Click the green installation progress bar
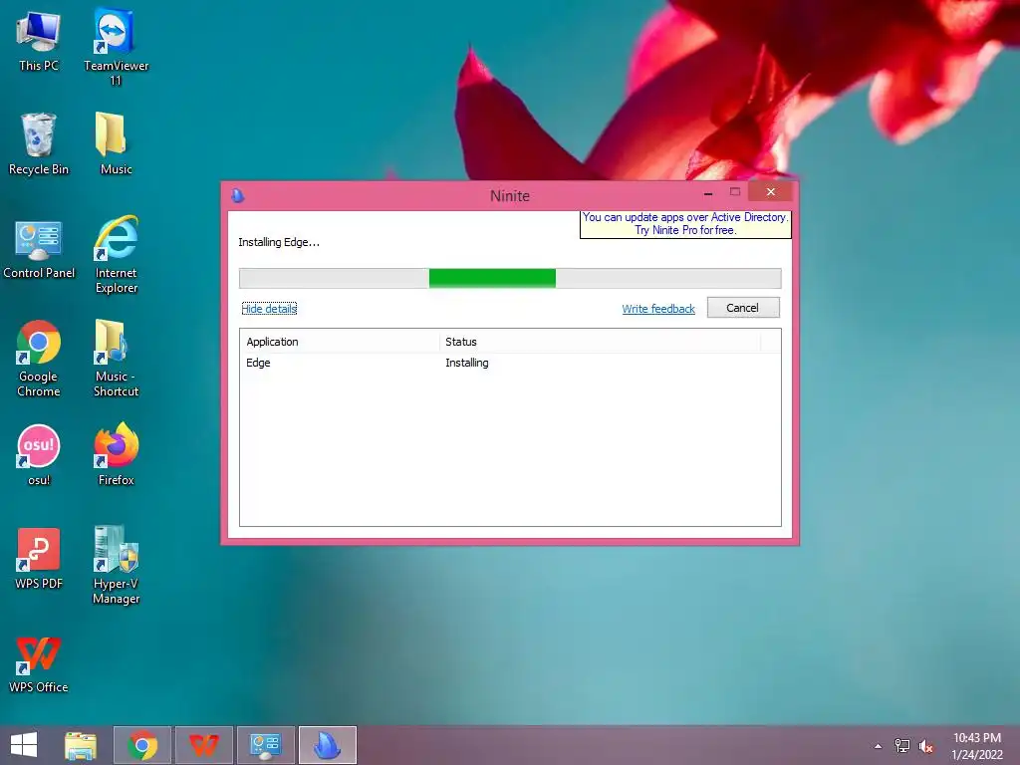This screenshot has width=1020, height=765. (492, 278)
